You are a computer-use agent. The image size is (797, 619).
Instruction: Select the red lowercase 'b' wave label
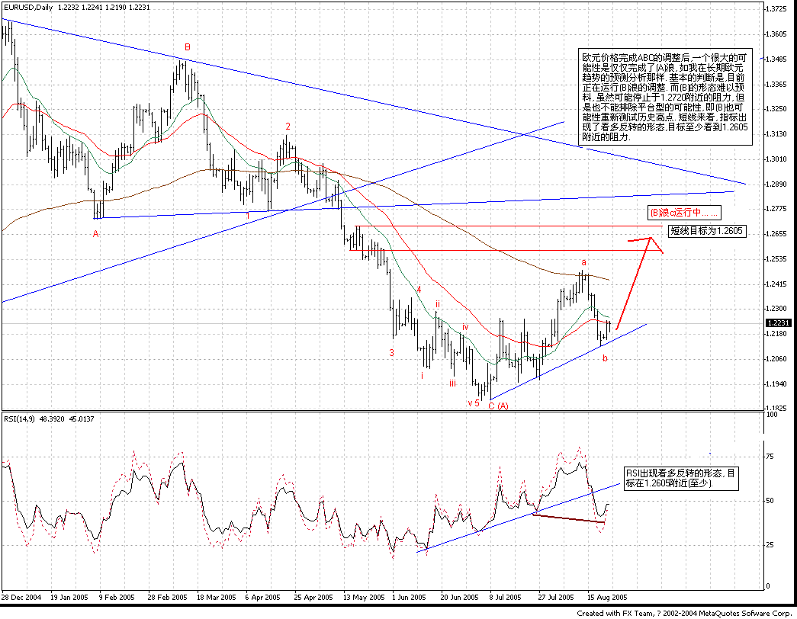(x=605, y=358)
